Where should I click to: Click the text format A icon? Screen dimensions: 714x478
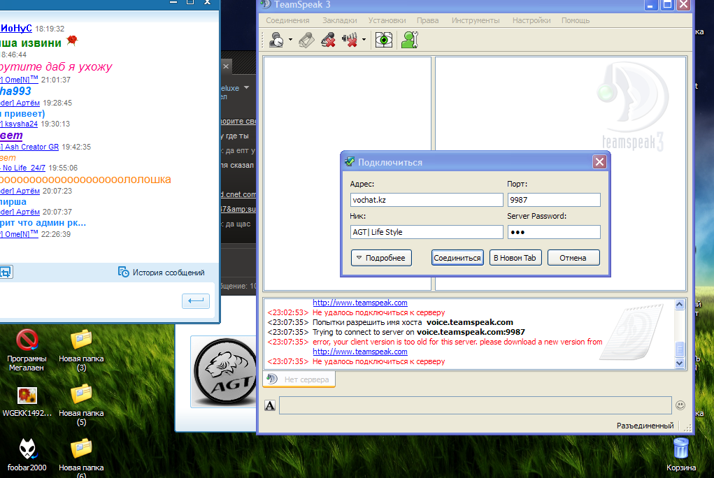269,405
